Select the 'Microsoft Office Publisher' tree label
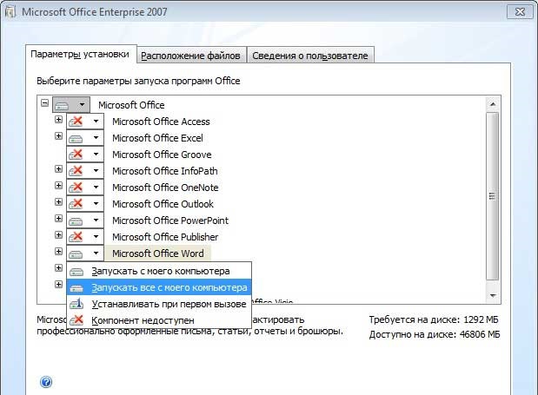 coord(165,236)
